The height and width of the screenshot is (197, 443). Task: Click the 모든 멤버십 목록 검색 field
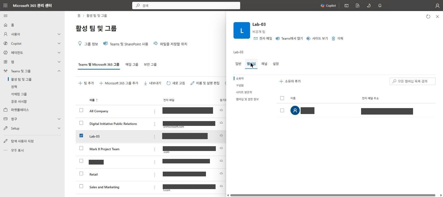412,81
